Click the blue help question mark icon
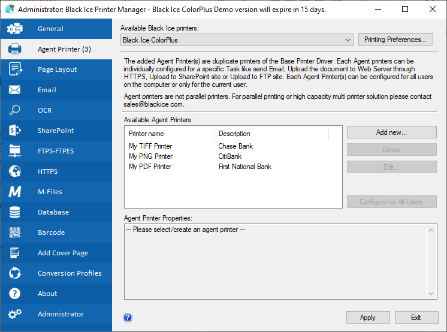The height and width of the screenshot is (332, 447). 128,318
